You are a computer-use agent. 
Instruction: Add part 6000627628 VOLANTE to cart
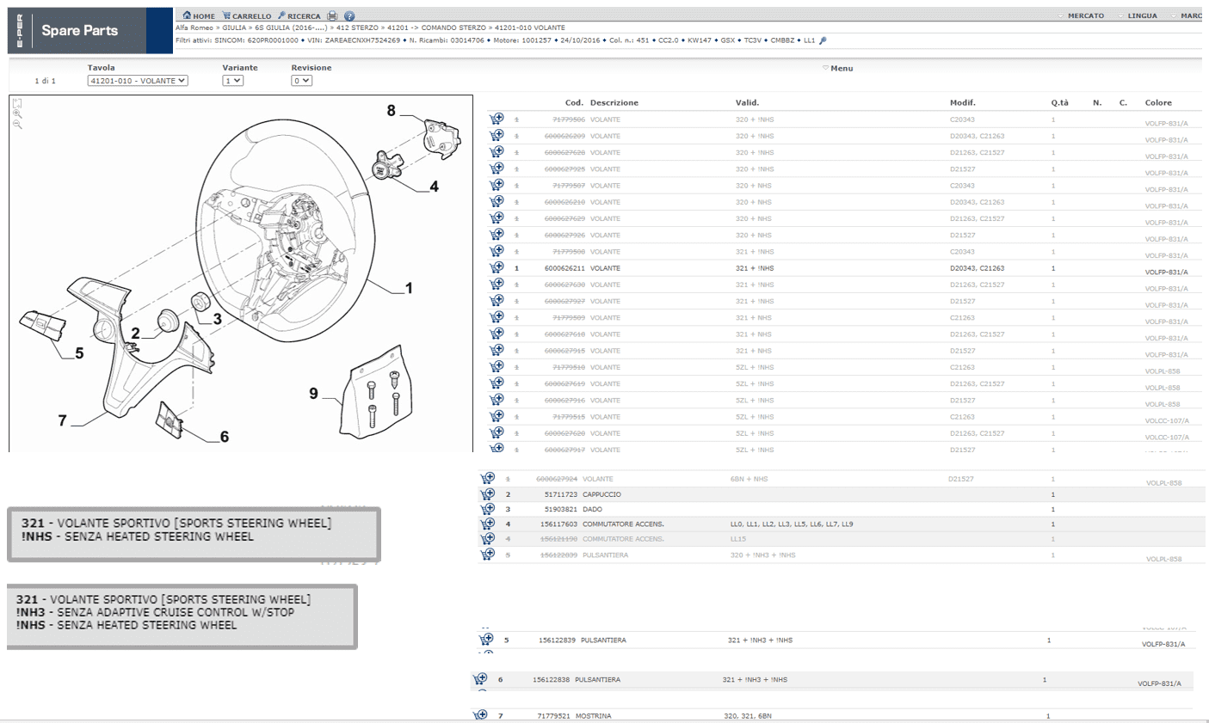[x=497, y=152]
